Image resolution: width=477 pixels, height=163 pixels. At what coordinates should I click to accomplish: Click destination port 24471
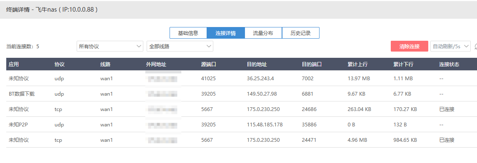point(309,140)
